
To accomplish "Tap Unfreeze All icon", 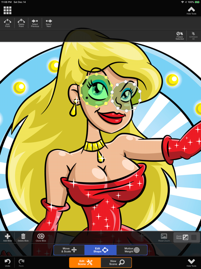I will 193,35.
